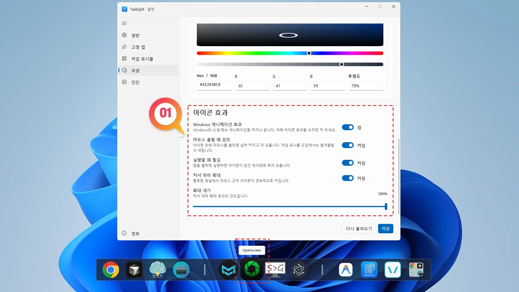
Task: Open the grouped apps folder in dock
Action: pos(416,270)
